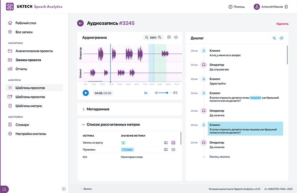
Task: Open Шаблоны пресетов in sidebar
Action: pyautogui.click(x=30, y=88)
